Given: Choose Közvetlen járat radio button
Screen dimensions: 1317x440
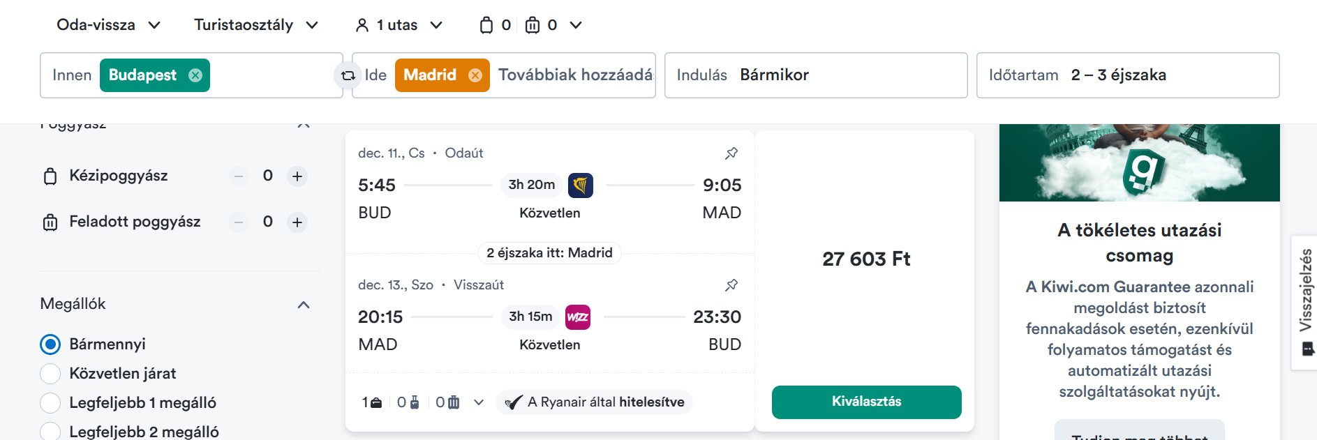Looking at the screenshot, I should click(50, 374).
